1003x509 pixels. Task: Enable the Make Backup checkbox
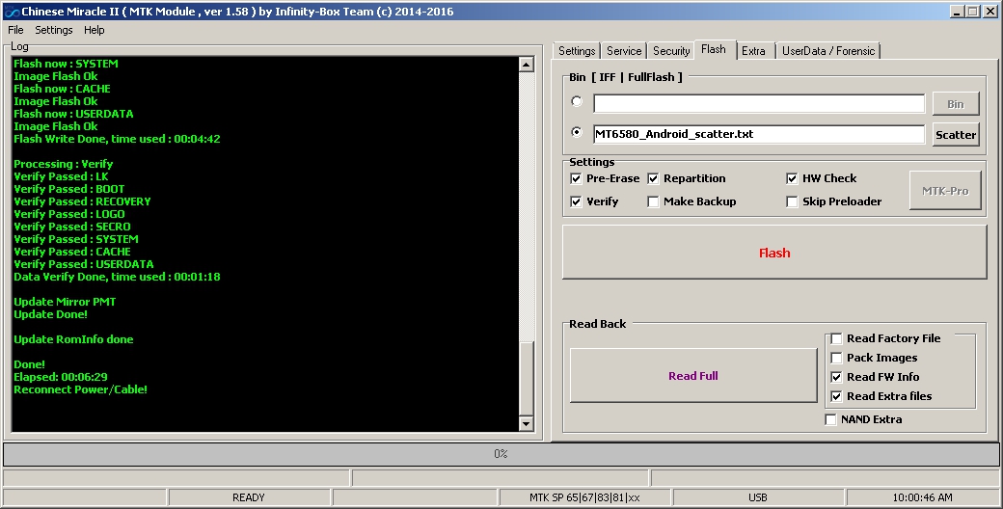tap(653, 201)
